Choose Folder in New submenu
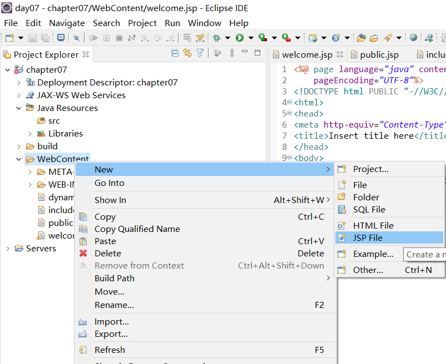 [x=389, y=197]
